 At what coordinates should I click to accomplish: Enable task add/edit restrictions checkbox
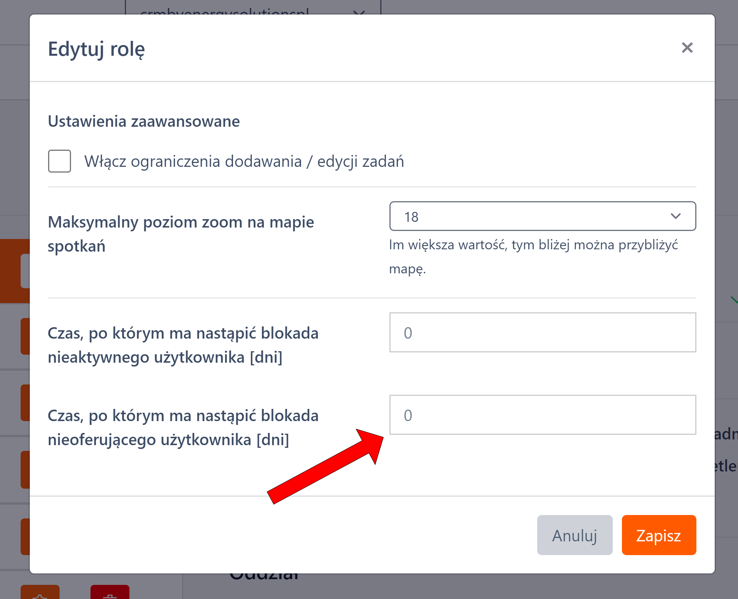(60, 161)
